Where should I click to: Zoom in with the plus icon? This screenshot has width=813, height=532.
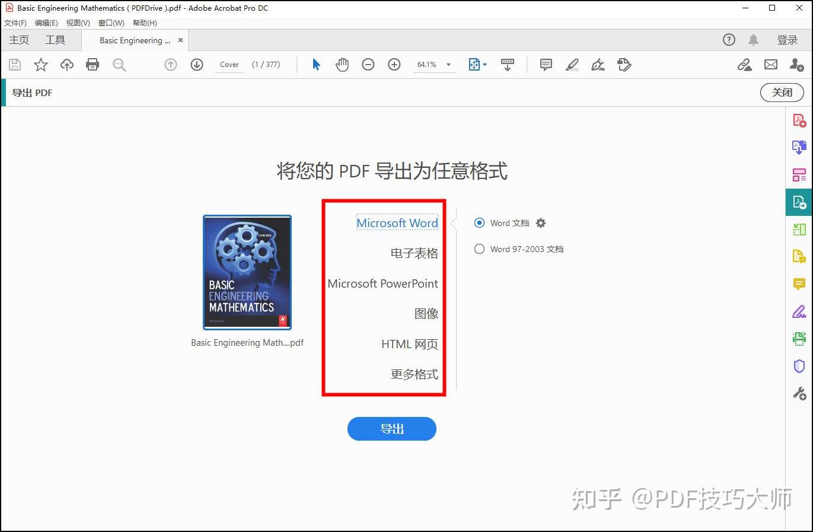394,65
